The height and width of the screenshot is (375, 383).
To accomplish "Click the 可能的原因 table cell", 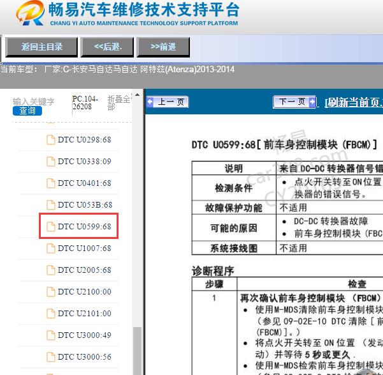I will [234, 228].
